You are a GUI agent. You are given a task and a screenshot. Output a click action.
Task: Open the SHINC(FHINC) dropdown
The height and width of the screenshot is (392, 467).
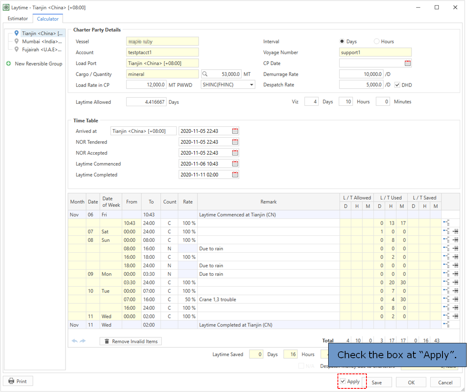click(x=252, y=85)
